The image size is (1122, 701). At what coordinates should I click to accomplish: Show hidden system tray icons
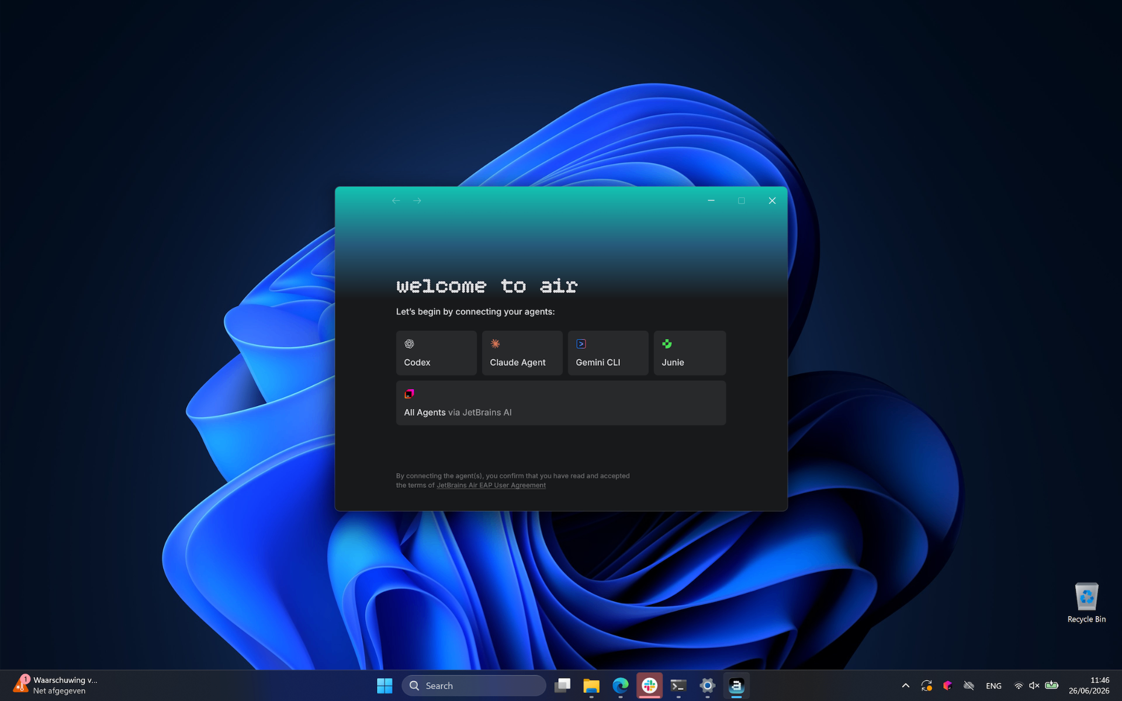click(x=906, y=686)
